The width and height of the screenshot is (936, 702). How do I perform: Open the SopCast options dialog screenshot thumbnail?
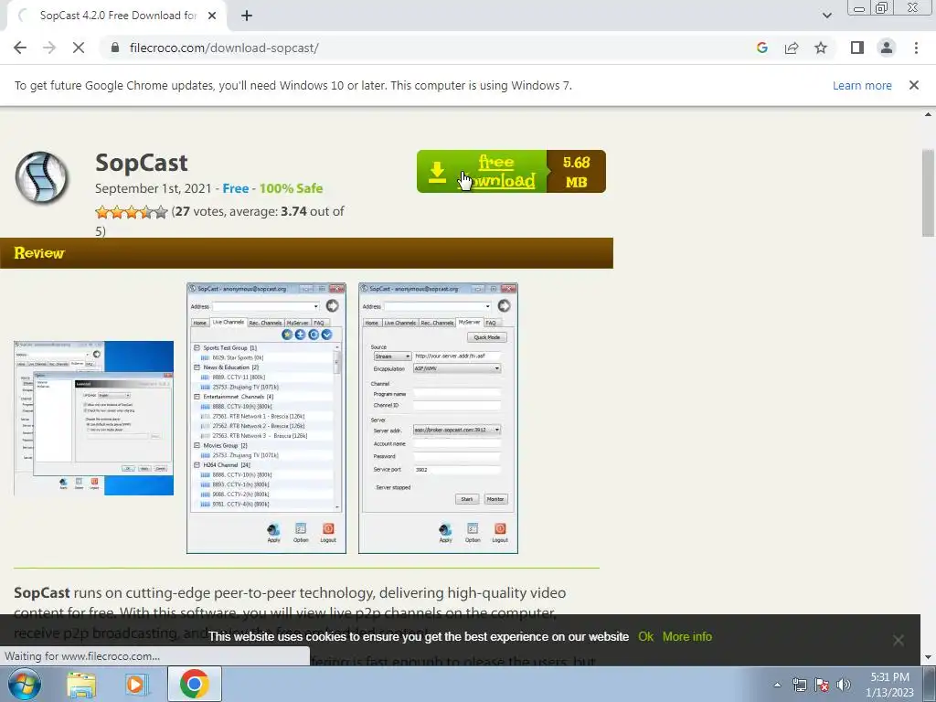coord(94,418)
